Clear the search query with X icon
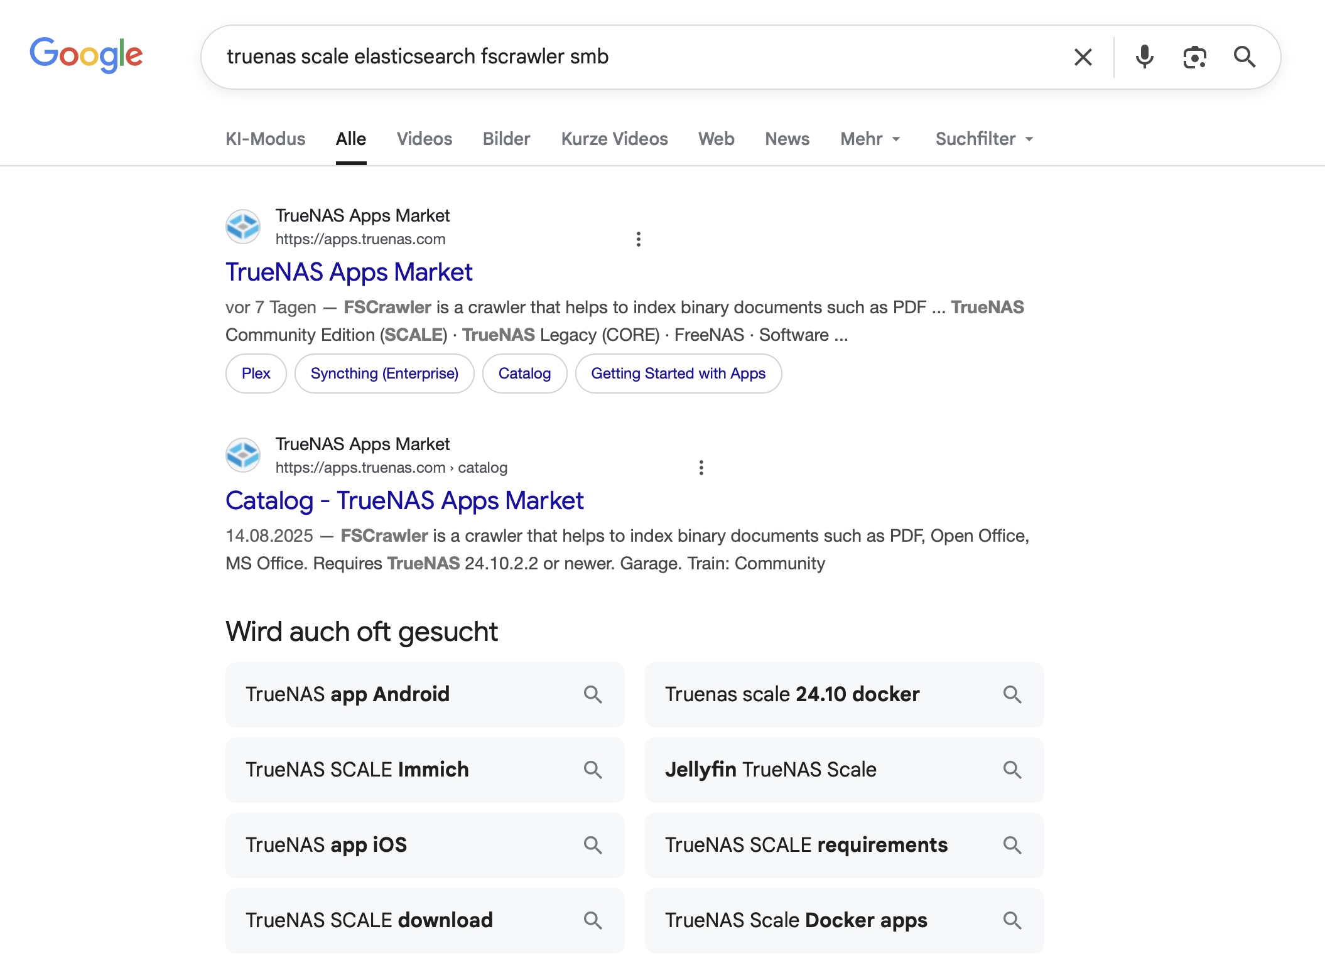 coord(1083,57)
